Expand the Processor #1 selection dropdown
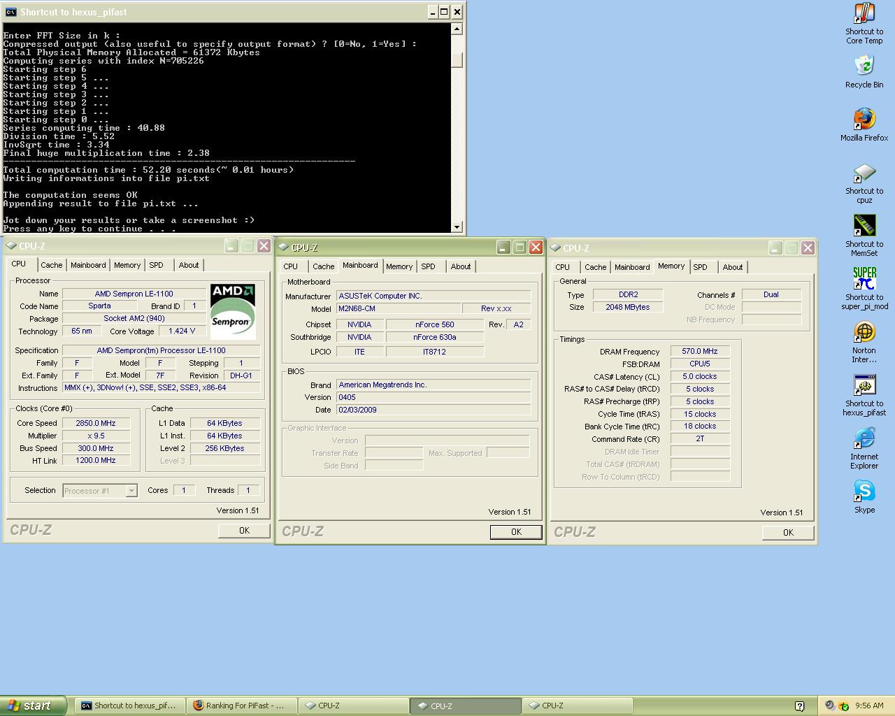This screenshot has height=716, width=895. [x=131, y=491]
